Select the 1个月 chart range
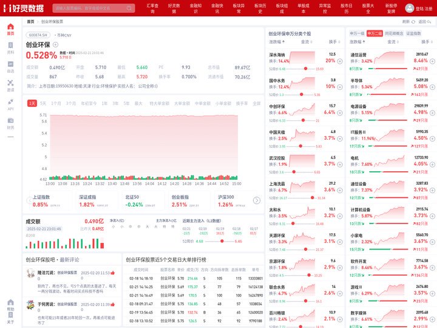Image resolution: width=437 pixels, height=328 pixels. [56, 103]
